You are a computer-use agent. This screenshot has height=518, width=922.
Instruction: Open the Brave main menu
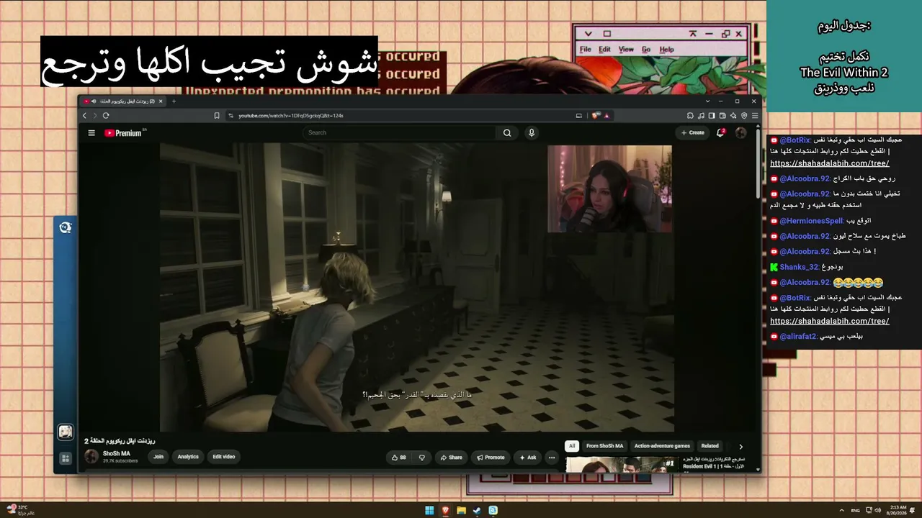[x=754, y=115]
